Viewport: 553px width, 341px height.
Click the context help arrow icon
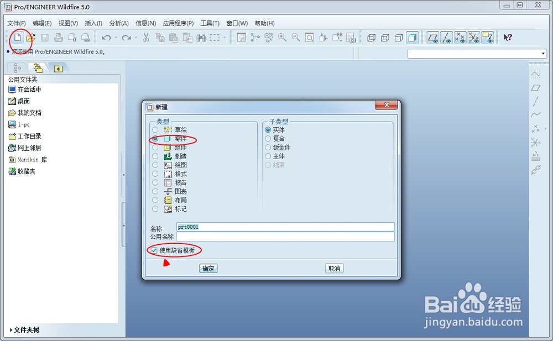pyautogui.click(x=508, y=38)
